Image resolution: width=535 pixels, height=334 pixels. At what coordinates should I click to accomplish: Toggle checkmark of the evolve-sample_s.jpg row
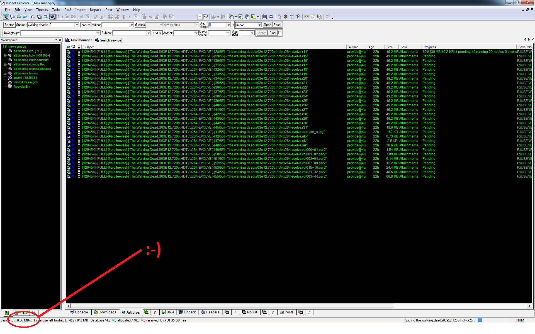click(x=69, y=132)
